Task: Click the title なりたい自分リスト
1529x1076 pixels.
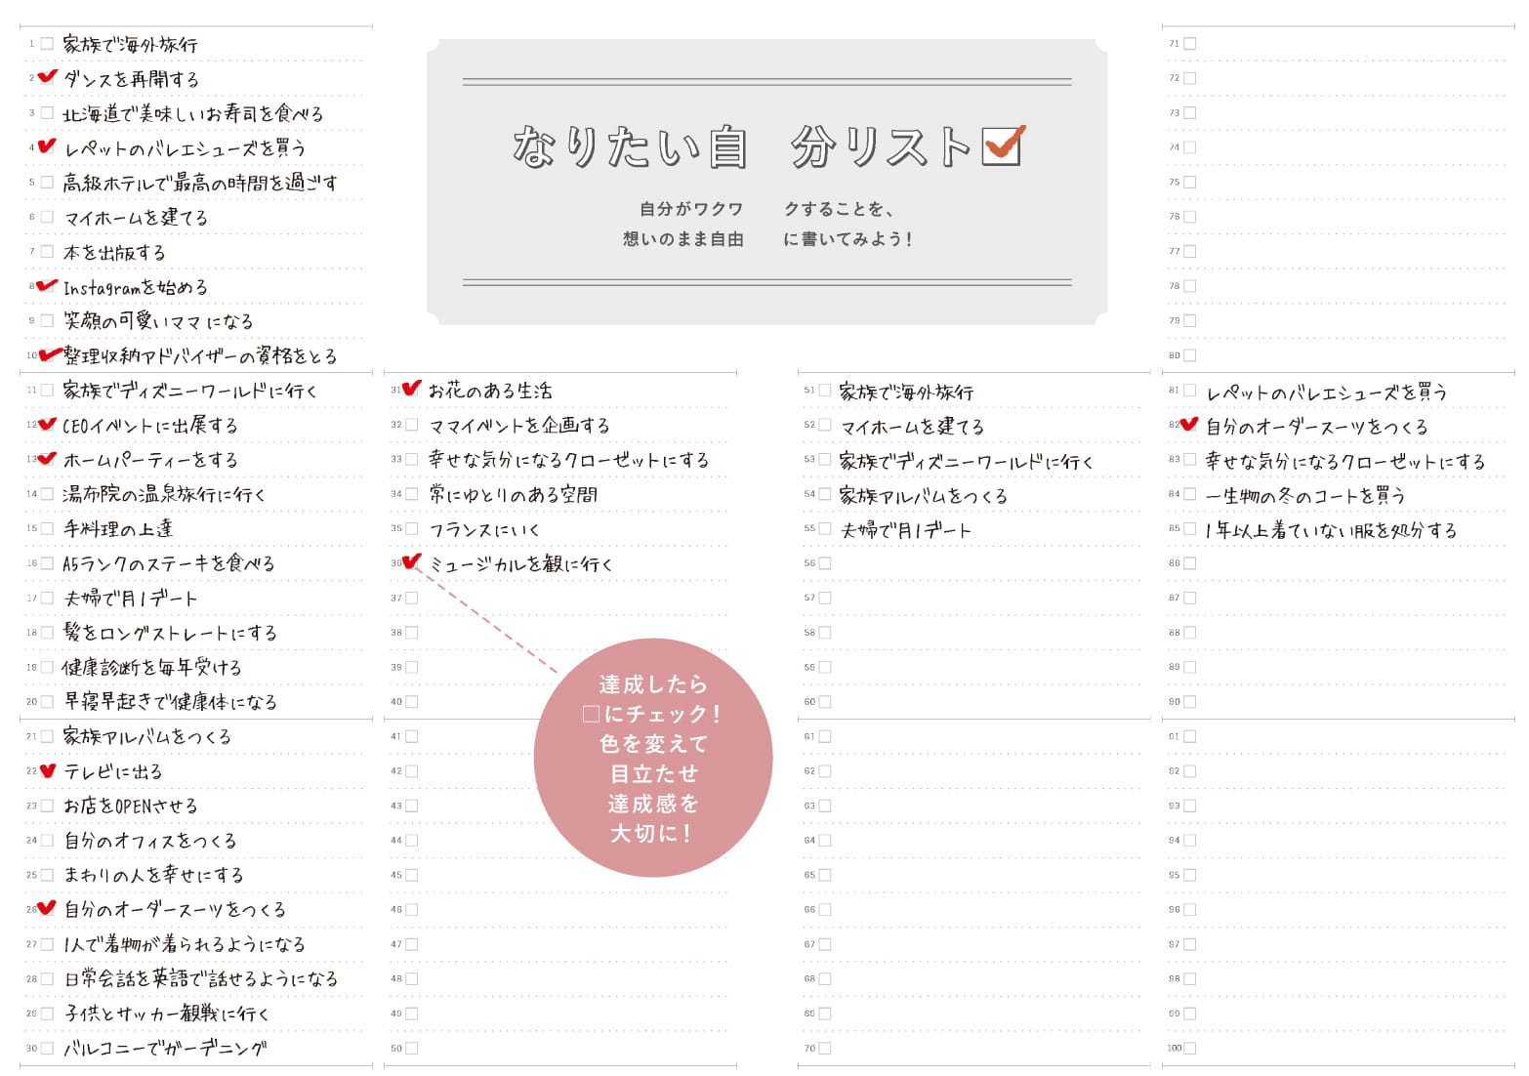Action: 742,146
